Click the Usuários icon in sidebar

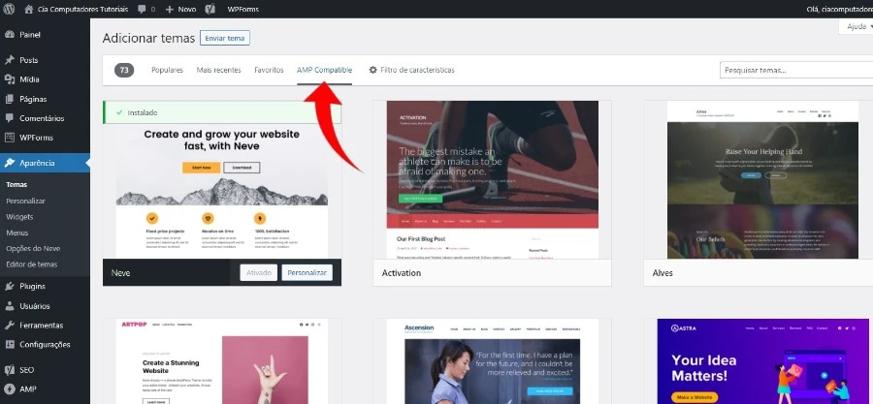point(10,306)
